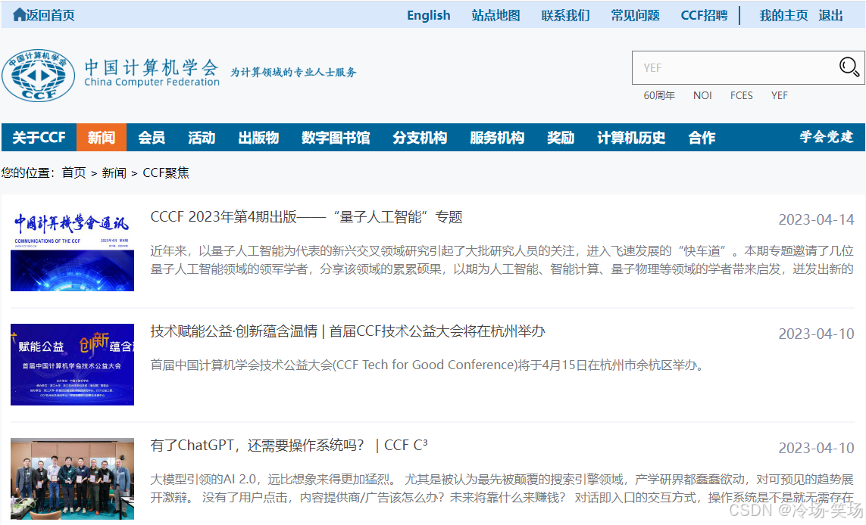Image resolution: width=866 pixels, height=525 pixels.
Task: Click the 返回首页 text link
Action: (x=51, y=15)
